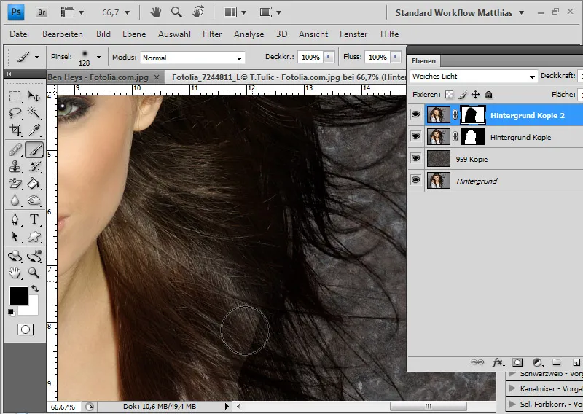Viewport: 583px width, 414px height.
Task: Hide the Hintergrund Kopie layer
Action: (x=415, y=136)
